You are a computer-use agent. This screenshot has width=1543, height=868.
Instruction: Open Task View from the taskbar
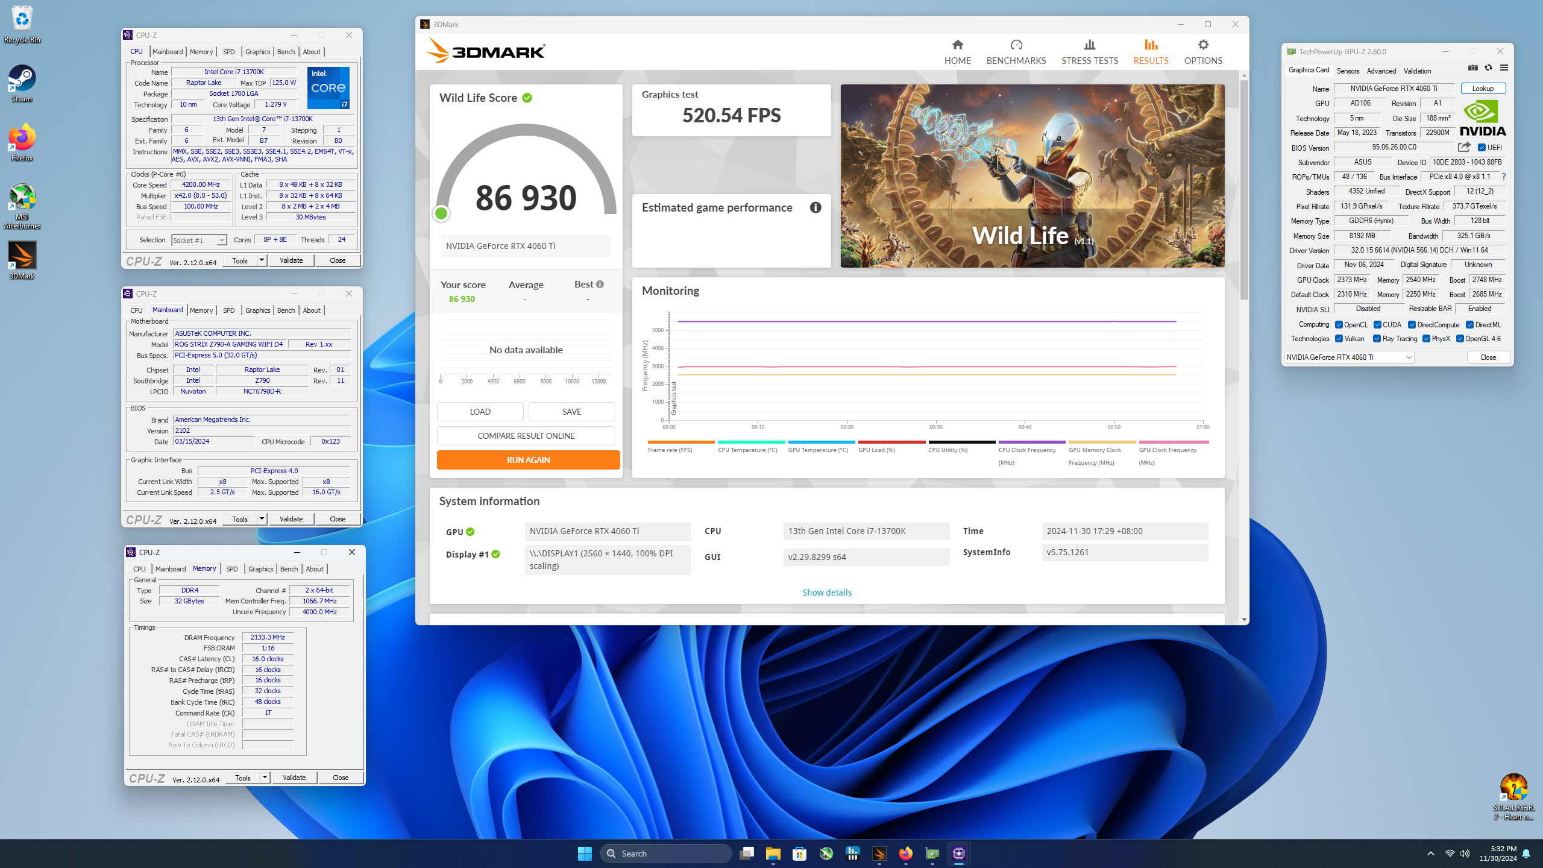click(x=747, y=854)
